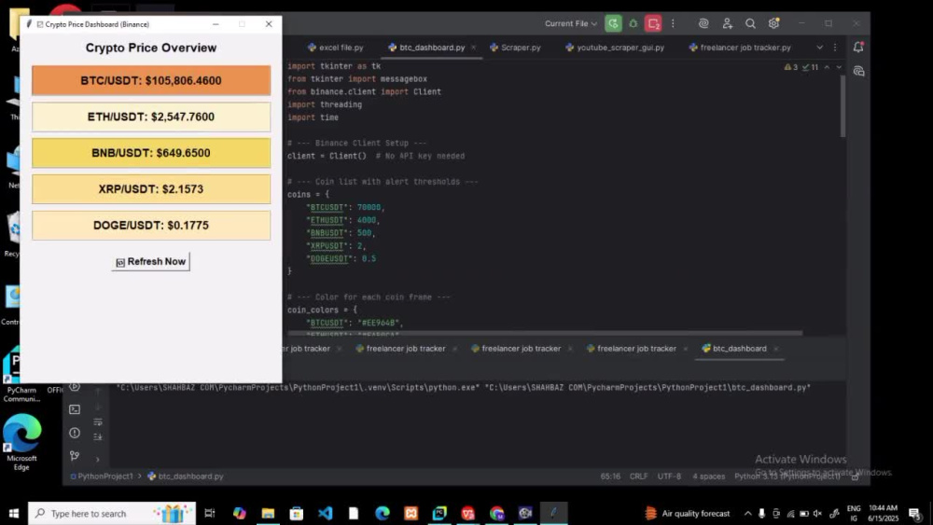
Task: Open the 4 spaces indent settings
Action: tap(709, 477)
